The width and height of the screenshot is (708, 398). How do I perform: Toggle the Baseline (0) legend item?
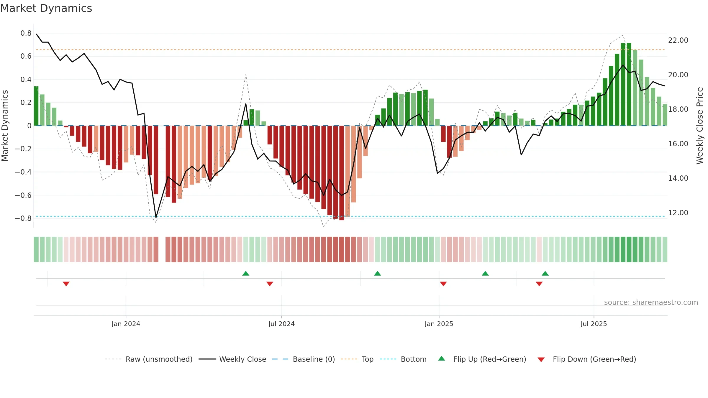click(304, 359)
